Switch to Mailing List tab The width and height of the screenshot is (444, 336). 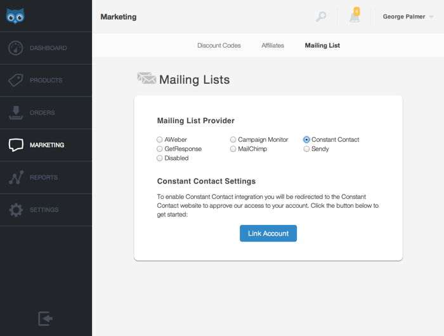coord(322,45)
